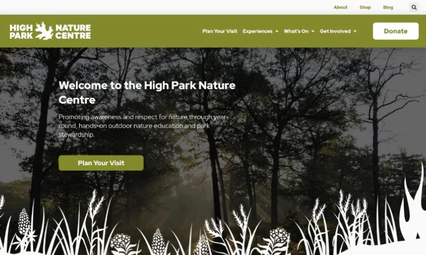Open the What's On menu label
The image size is (426, 255).
(x=296, y=31)
